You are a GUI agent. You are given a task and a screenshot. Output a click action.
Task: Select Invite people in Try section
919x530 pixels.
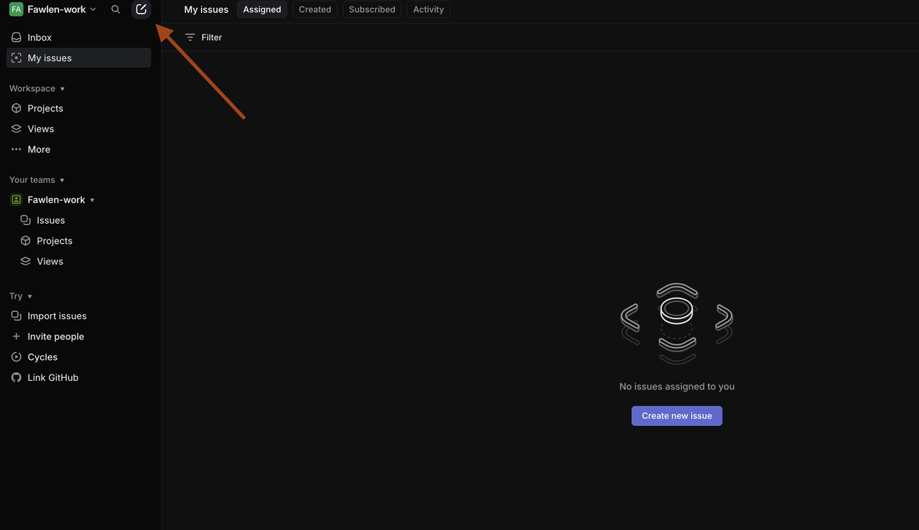(79, 336)
